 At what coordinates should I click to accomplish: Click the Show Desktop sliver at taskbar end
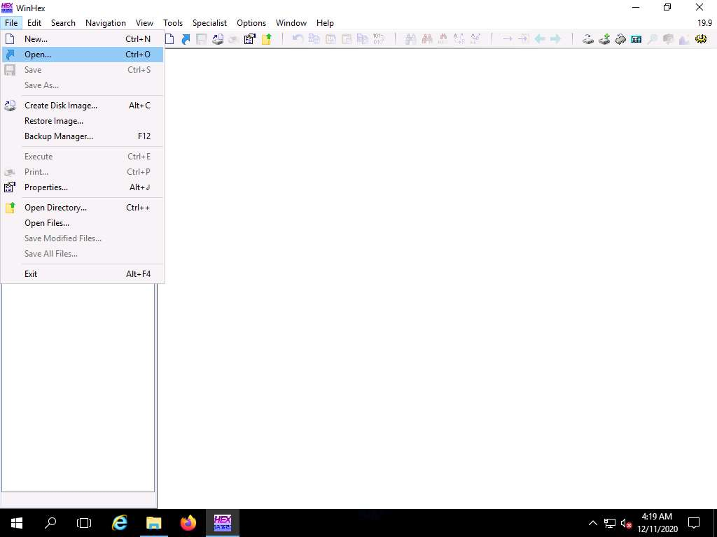(715, 523)
